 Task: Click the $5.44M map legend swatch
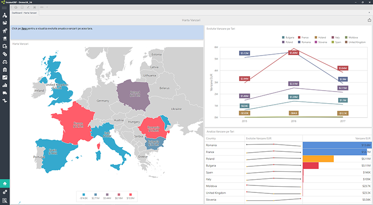click(x=107, y=195)
